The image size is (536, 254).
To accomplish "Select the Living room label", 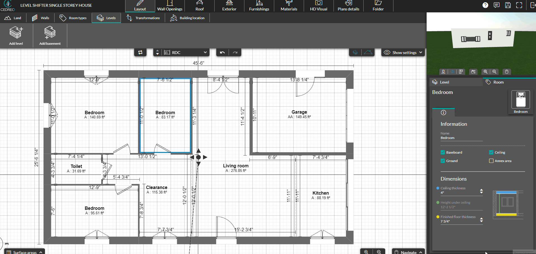I will click(236, 166).
